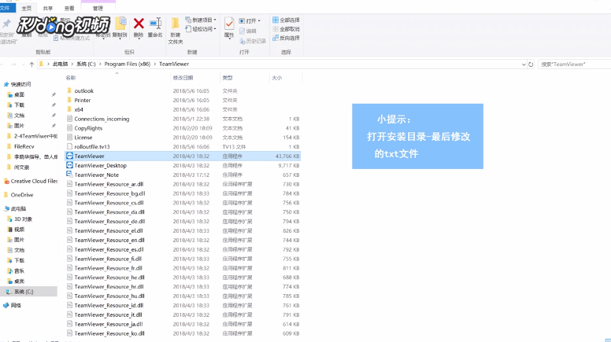Switch to the Home (主页) ribbon tab
Screen dimensions: 611x342
click(x=26, y=8)
